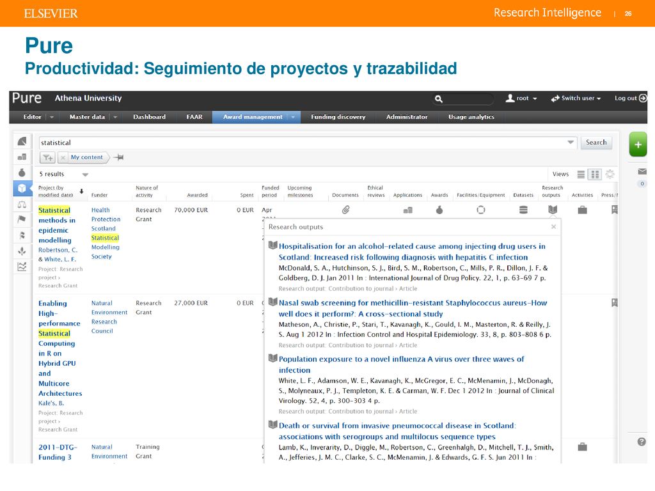Image resolution: width=655 pixels, height=491 pixels.
Task: Close the Research outputs popup
Action: click(x=553, y=227)
